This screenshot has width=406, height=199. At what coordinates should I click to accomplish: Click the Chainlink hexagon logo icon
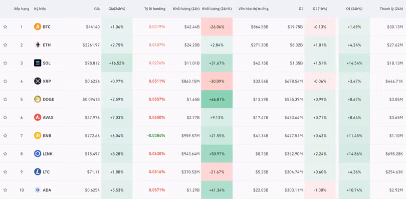pos(38,153)
